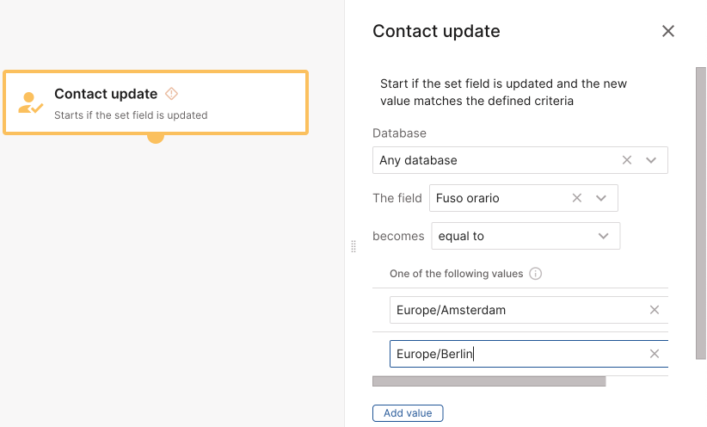
Task: Click the warning icon beside the node title
Action: point(171,94)
